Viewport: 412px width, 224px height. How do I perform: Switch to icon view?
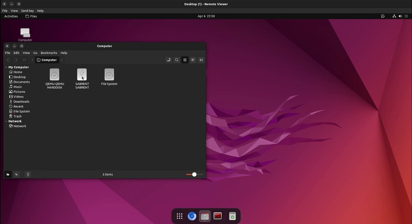point(185,60)
